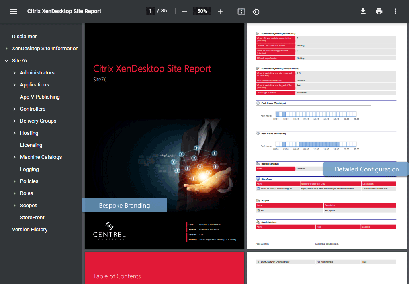Viewport: 409px width, 284px height.
Task: Click the Site76 subtitle on cover
Action: coord(100,79)
